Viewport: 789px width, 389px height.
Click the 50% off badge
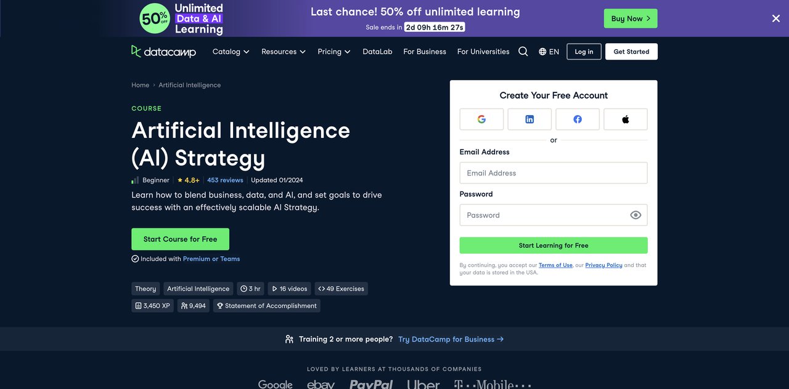(154, 18)
